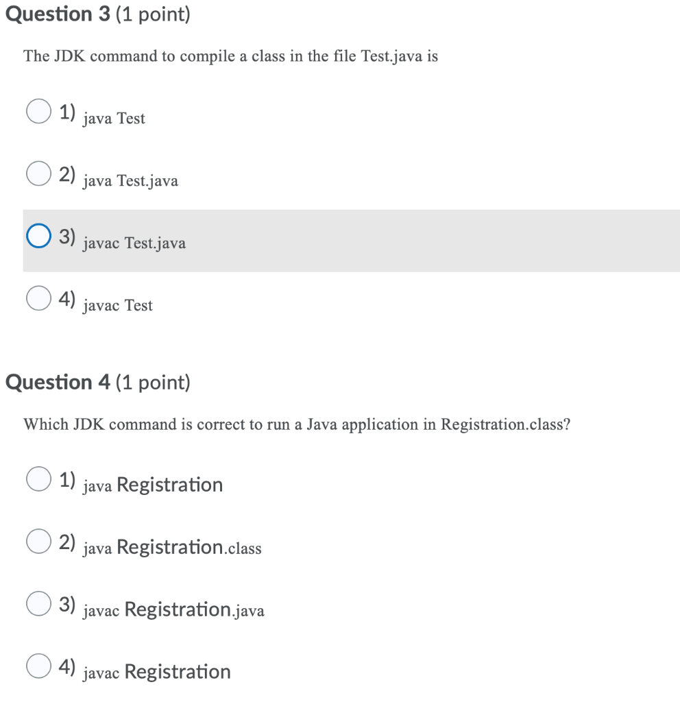Click the 'Question 3 (1 point)' heading
The image size is (680, 702).
coord(98,14)
